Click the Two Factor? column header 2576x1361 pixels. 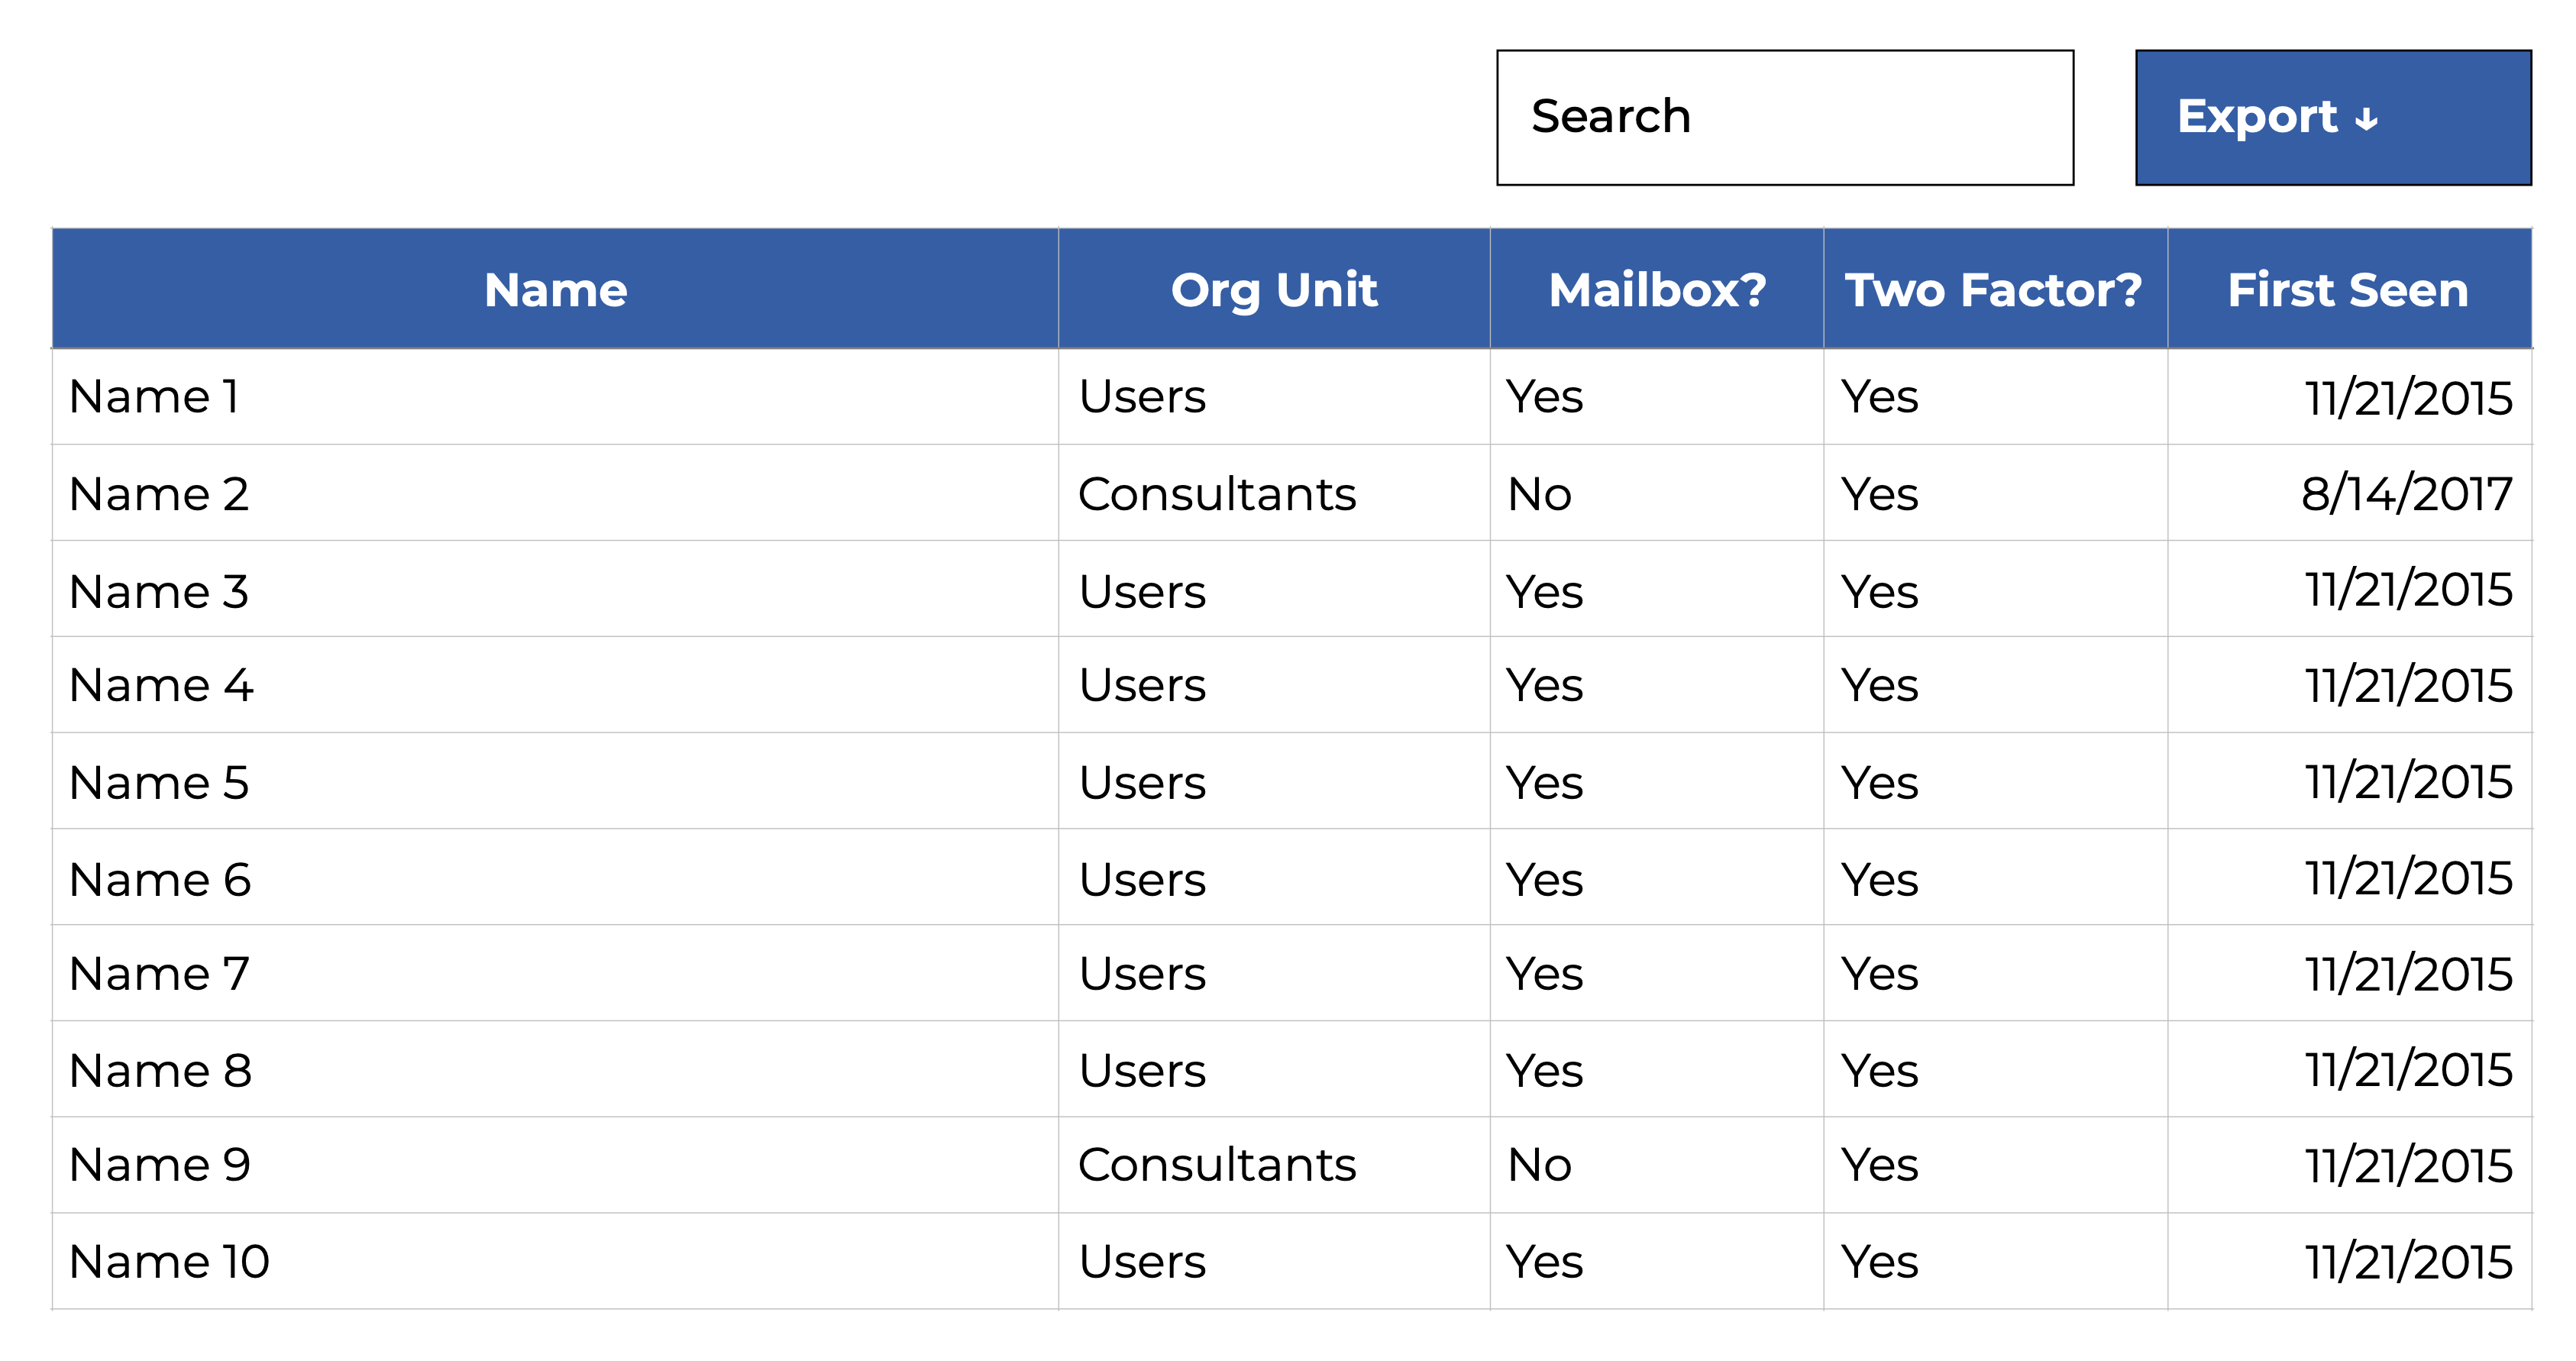tap(1994, 290)
